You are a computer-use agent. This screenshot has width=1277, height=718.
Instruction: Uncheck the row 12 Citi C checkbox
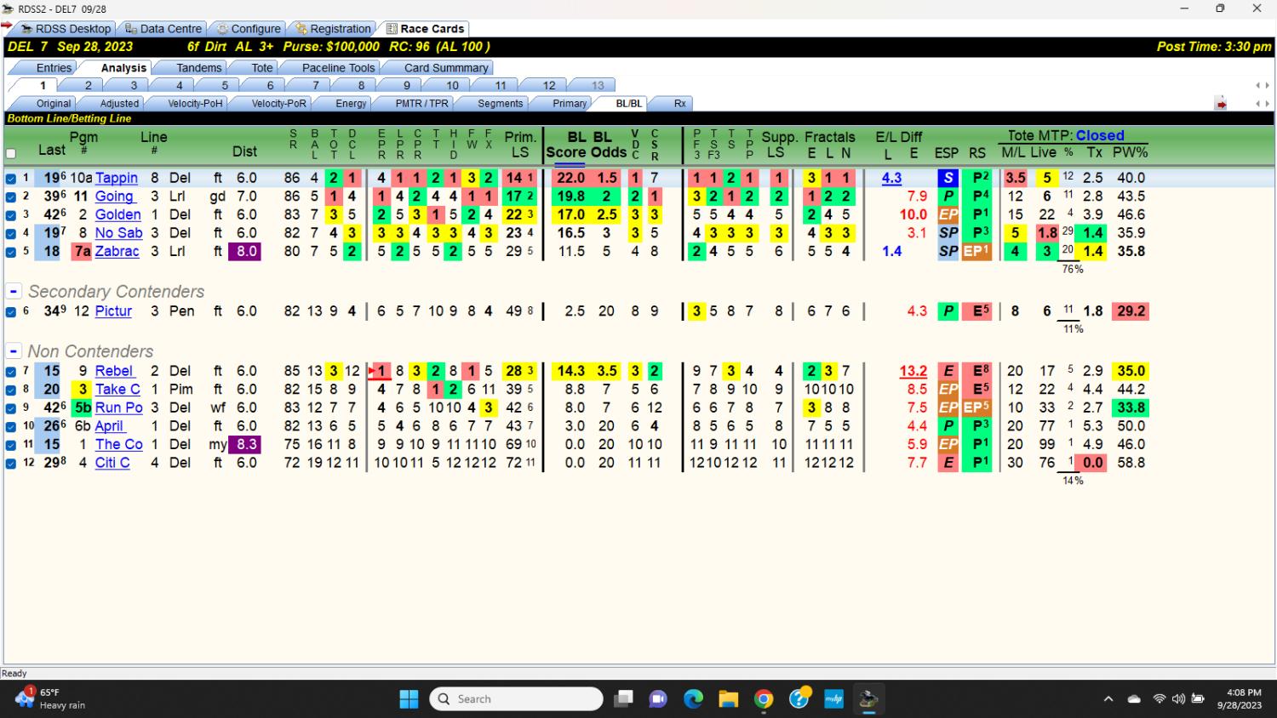coord(11,464)
